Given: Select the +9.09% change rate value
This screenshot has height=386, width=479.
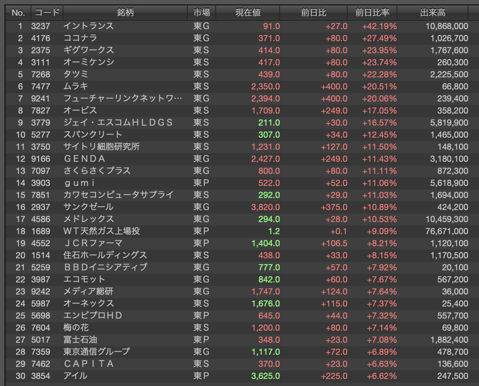Looking at the screenshot, I should 382,231.
